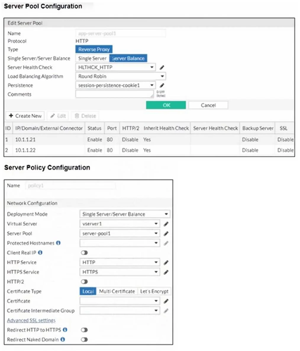The height and width of the screenshot is (351, 300).
Task: Show info for Client Real IP
Action: pyautogui.click(x=40, y=252)
